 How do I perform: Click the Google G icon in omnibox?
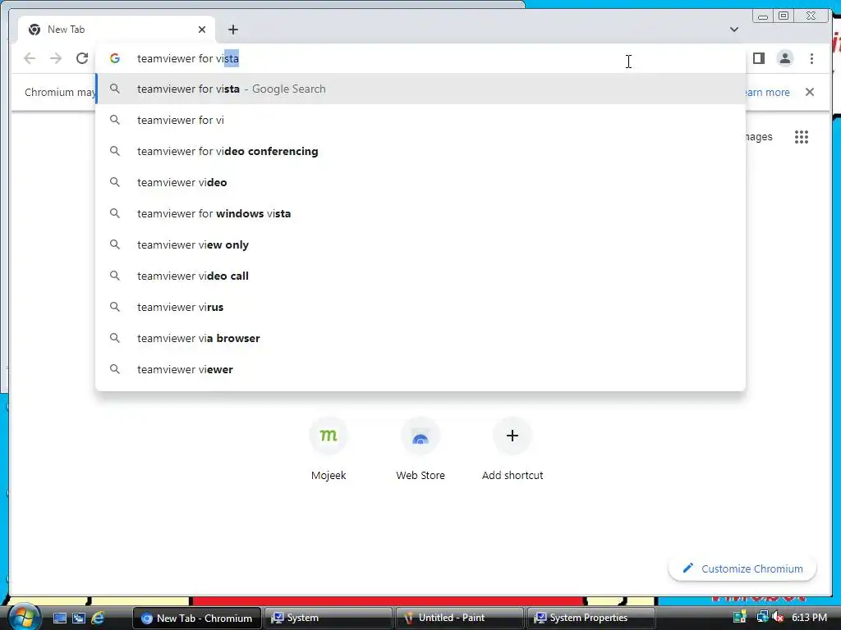[x=115, y=58]
